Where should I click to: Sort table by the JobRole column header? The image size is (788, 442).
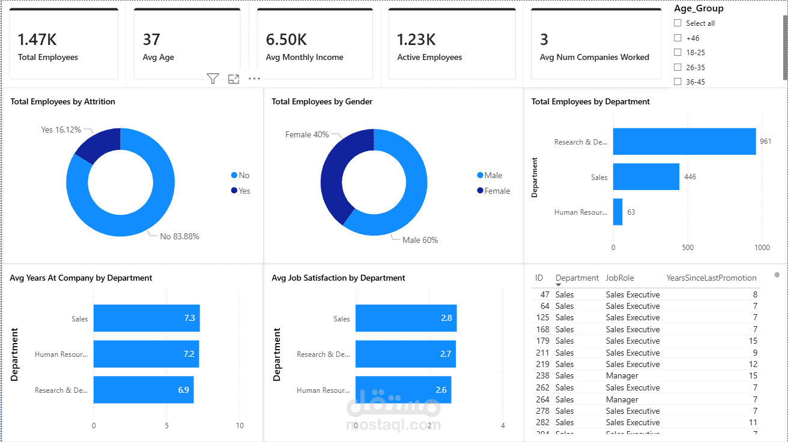(620, 278)
